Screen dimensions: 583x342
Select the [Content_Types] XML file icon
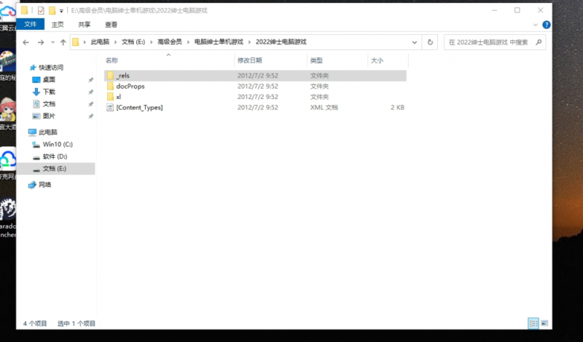click(x=110, y=108)
